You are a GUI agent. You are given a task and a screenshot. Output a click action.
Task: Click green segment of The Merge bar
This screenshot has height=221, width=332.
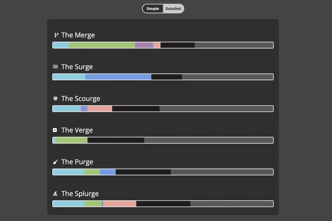102,45
